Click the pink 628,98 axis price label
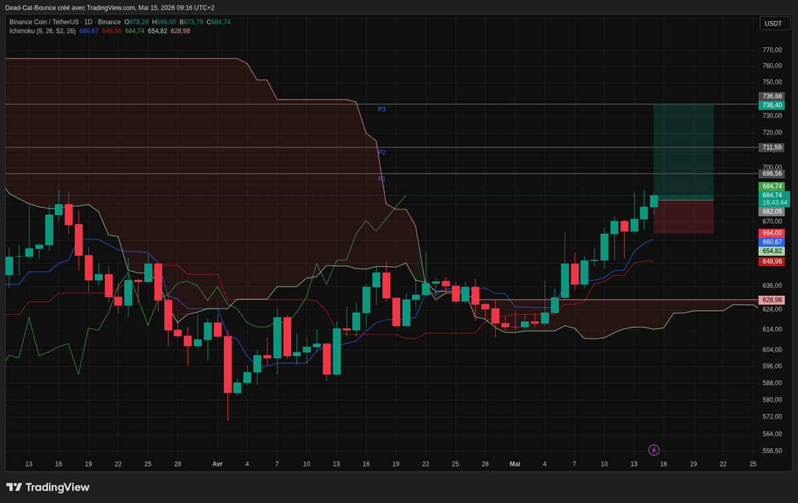Image resolution: width=798 pixels, height=503 pixels. (x=772, y=300)
